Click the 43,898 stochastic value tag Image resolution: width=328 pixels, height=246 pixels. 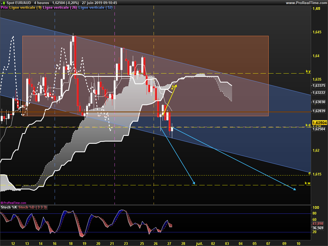pyautogui.click(x=318, y=224)
